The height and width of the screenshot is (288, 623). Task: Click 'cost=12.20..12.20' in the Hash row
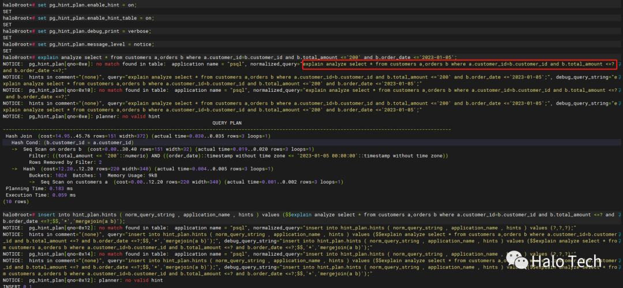tap(68, 169)
